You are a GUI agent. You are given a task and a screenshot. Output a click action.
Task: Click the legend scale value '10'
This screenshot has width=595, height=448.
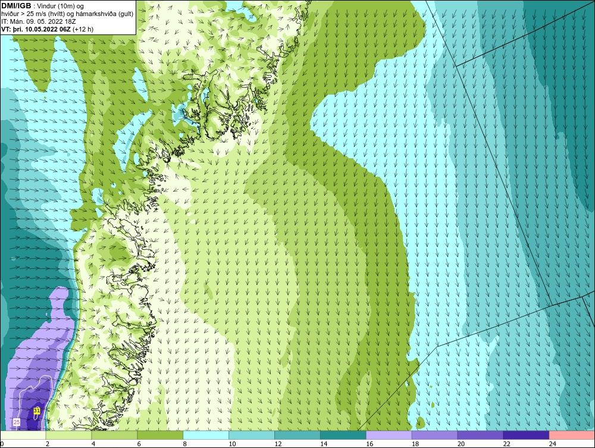pyautogui.click(x=232, y=444)
